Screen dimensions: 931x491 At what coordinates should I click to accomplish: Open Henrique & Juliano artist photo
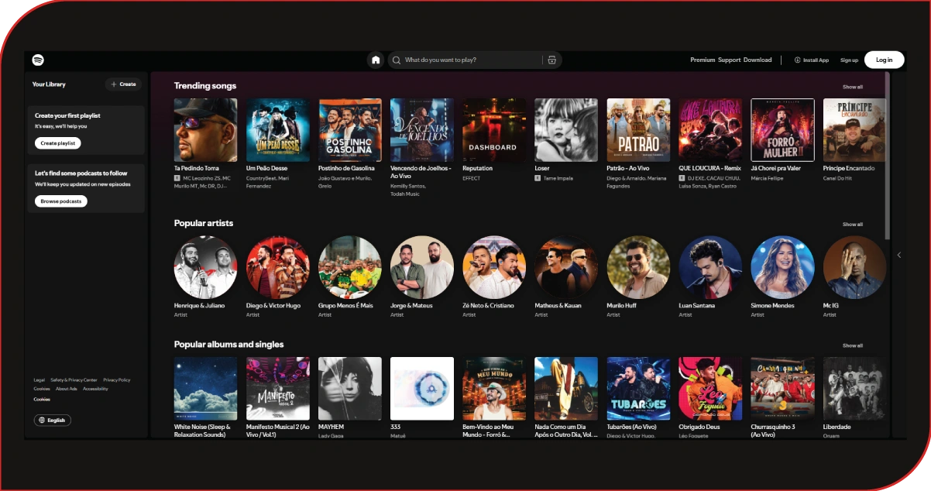click(206, 267)
